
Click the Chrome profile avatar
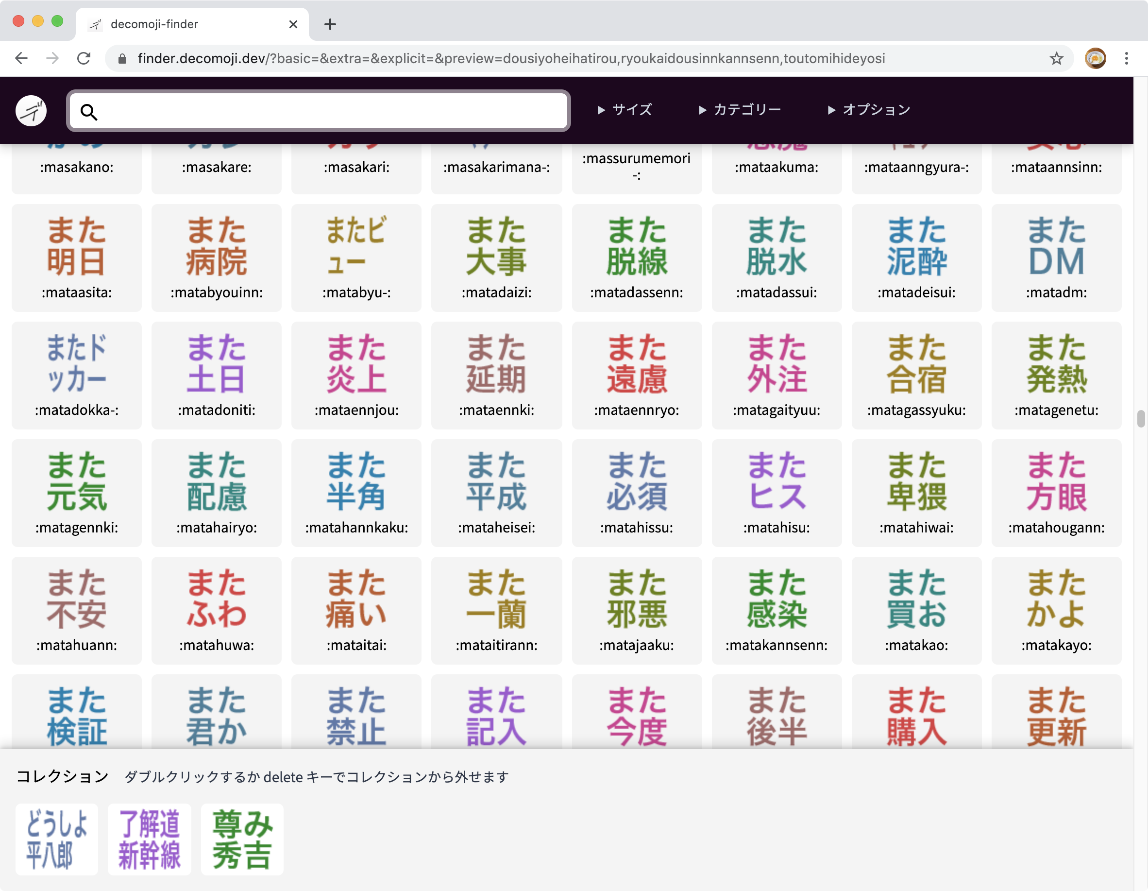(1095, 58)
